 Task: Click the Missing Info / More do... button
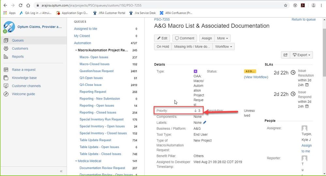[192, 47]
